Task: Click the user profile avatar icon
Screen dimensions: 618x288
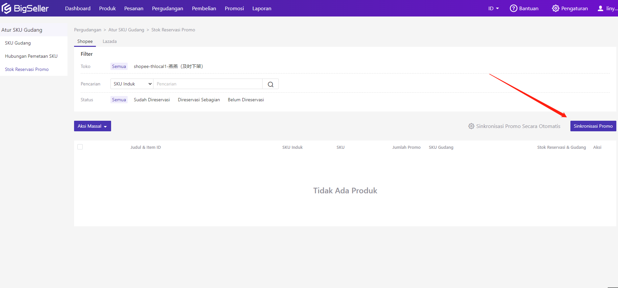Action: click(x=600, y=8)
